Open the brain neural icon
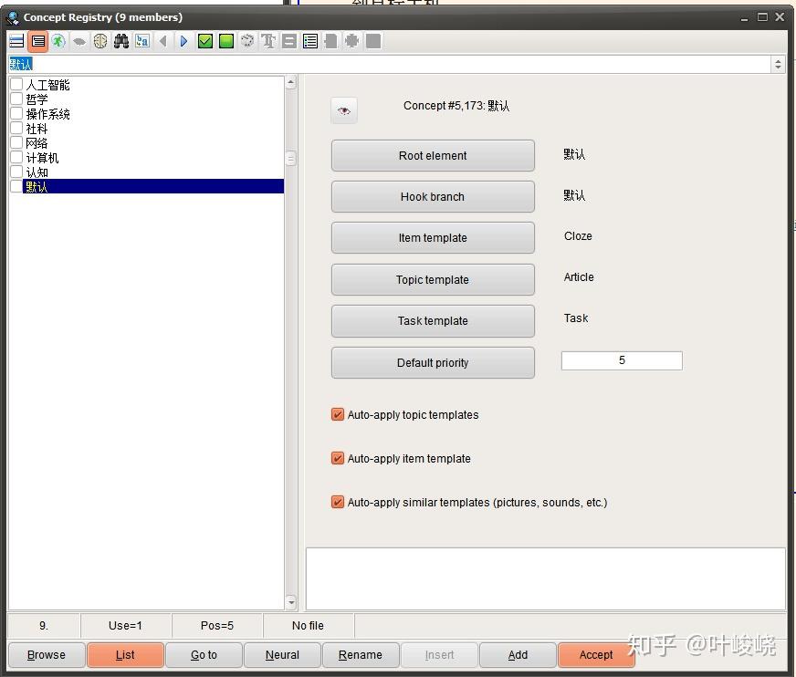 pos(100,41)
